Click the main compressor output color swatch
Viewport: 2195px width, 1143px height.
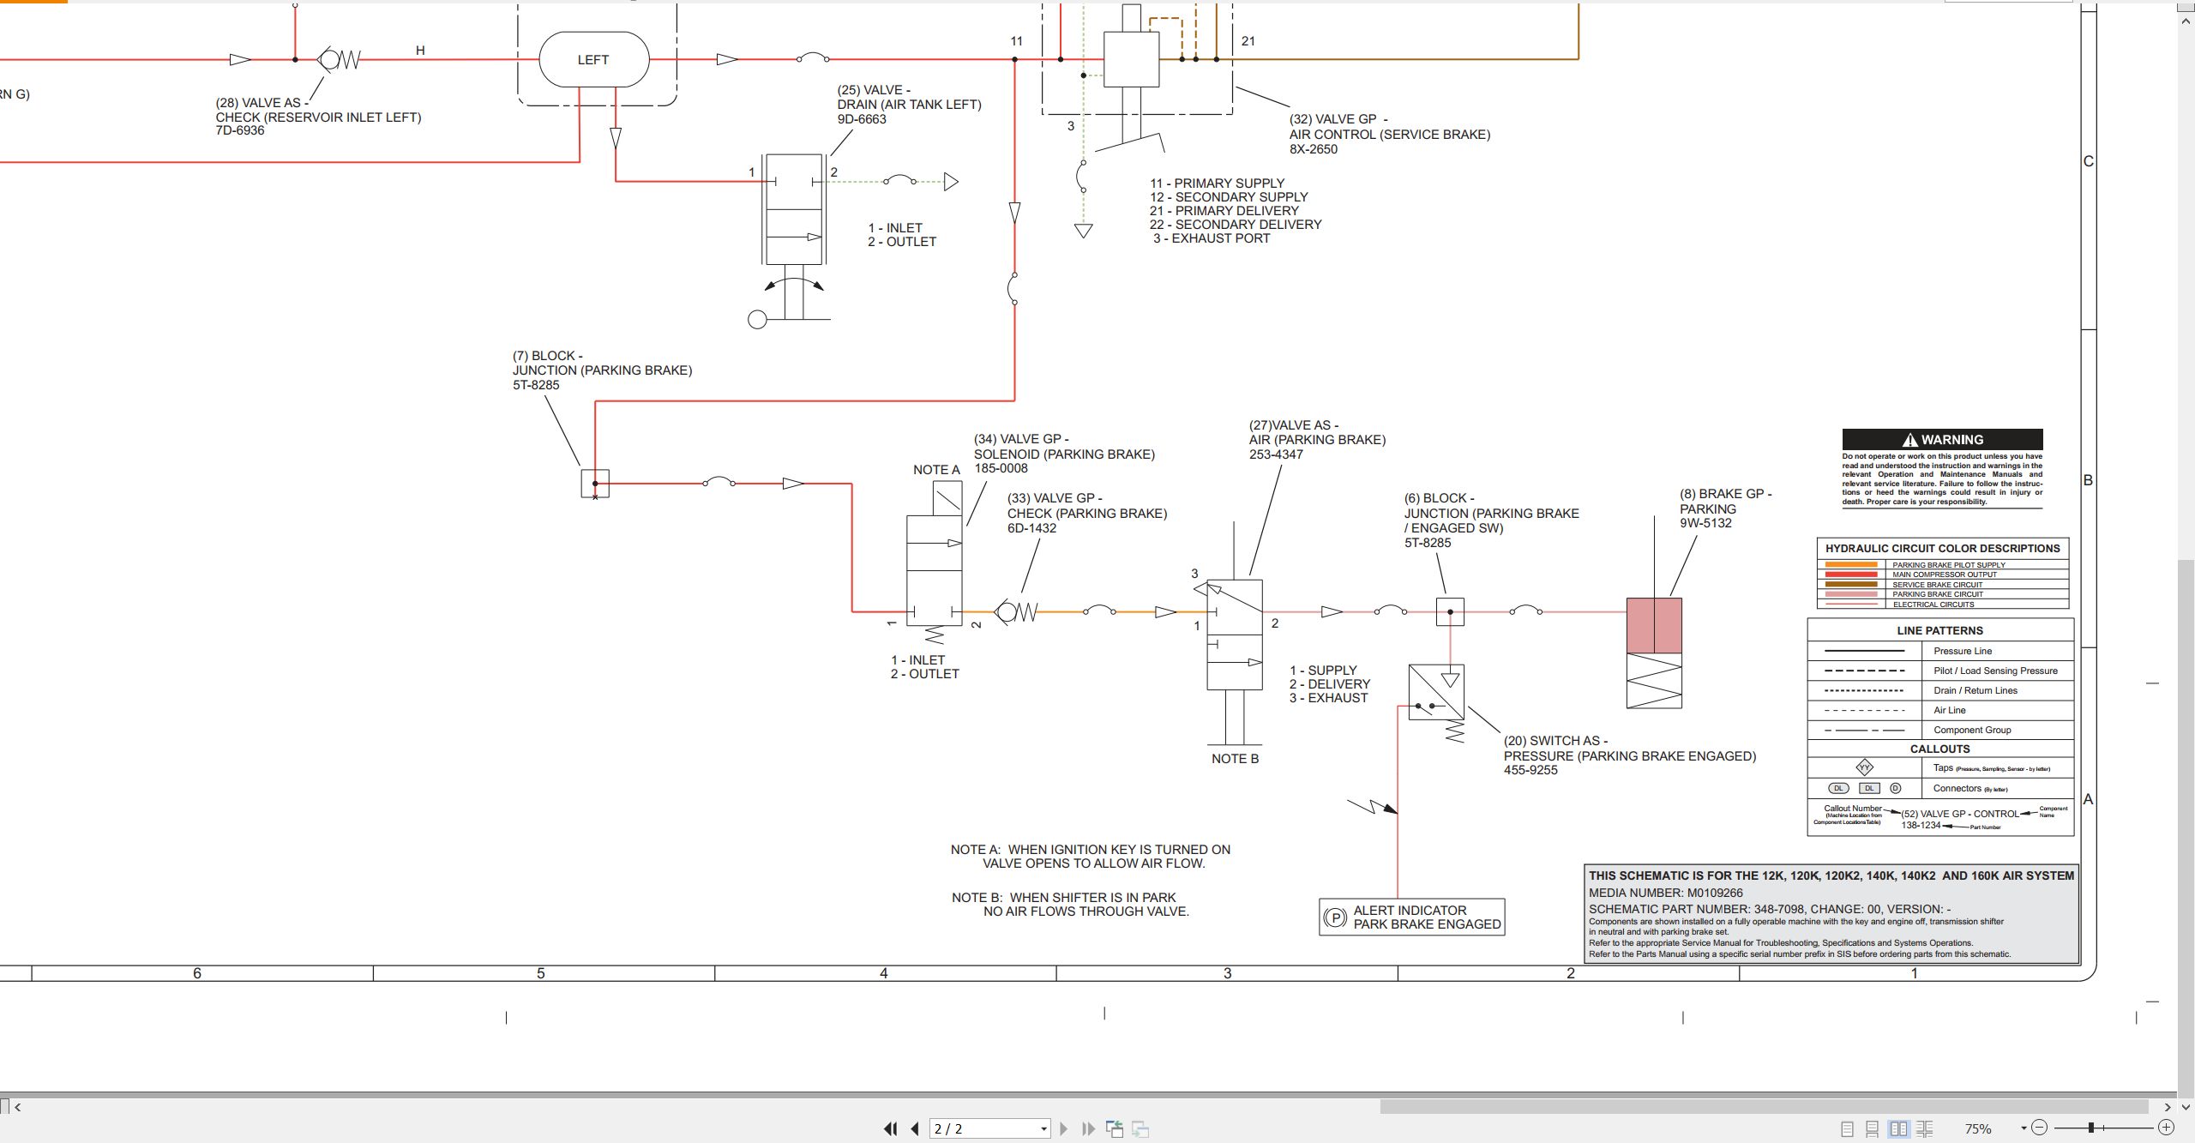pos(1852,575)
